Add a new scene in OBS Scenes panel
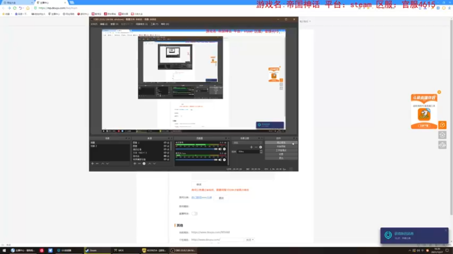Viewport: 453px width, 254px height. coord(92,164)
